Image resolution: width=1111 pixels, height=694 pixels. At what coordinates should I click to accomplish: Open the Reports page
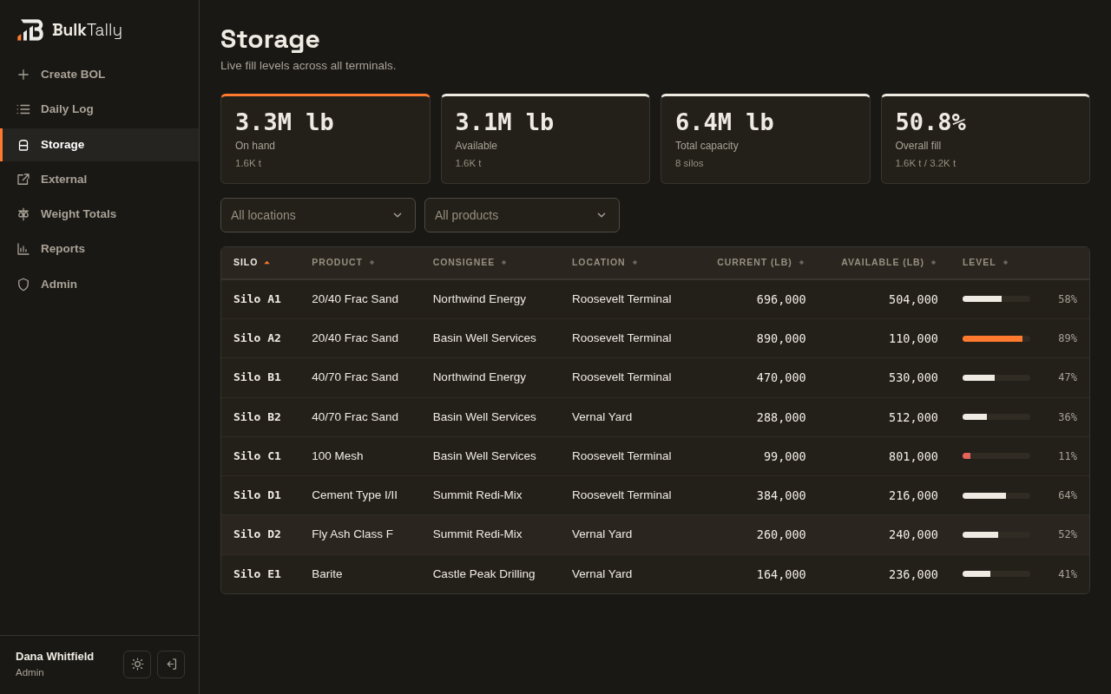point(100,249)
